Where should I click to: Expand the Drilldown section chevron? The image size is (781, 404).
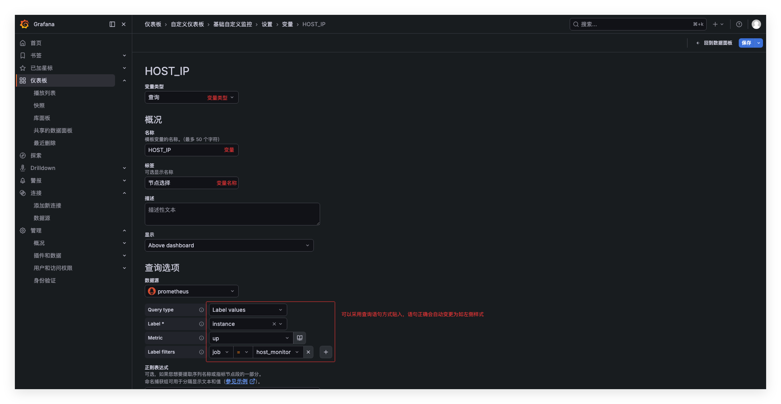(124, 168)
